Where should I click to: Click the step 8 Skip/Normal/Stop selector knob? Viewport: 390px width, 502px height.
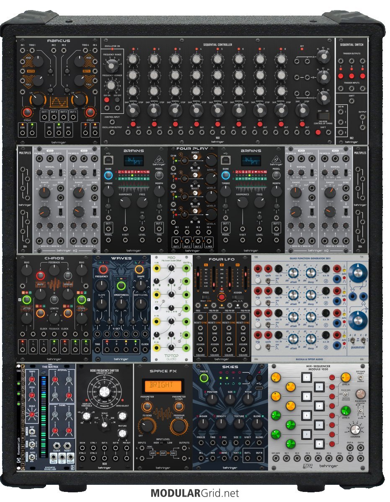coord(281,110)
